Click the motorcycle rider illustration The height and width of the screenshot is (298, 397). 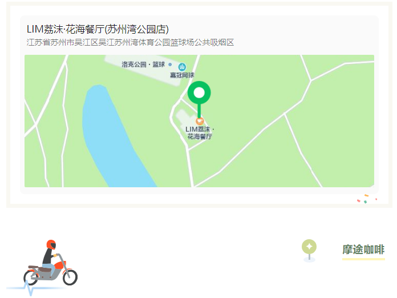(51, 263)
